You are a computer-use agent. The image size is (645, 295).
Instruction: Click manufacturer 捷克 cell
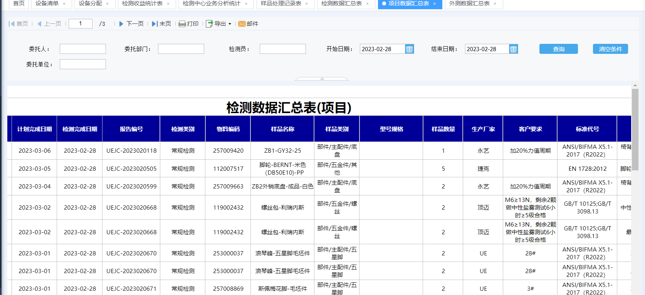(483, 169)
